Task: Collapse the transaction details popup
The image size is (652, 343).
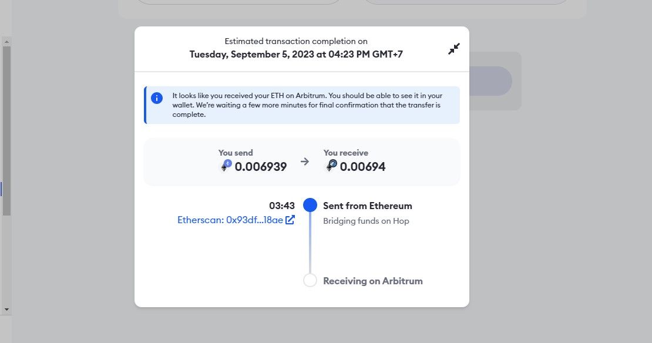Action: 453,49
